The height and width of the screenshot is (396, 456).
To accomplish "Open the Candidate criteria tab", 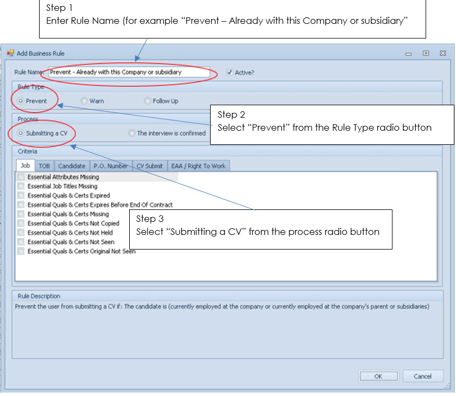I will [71, 166].
